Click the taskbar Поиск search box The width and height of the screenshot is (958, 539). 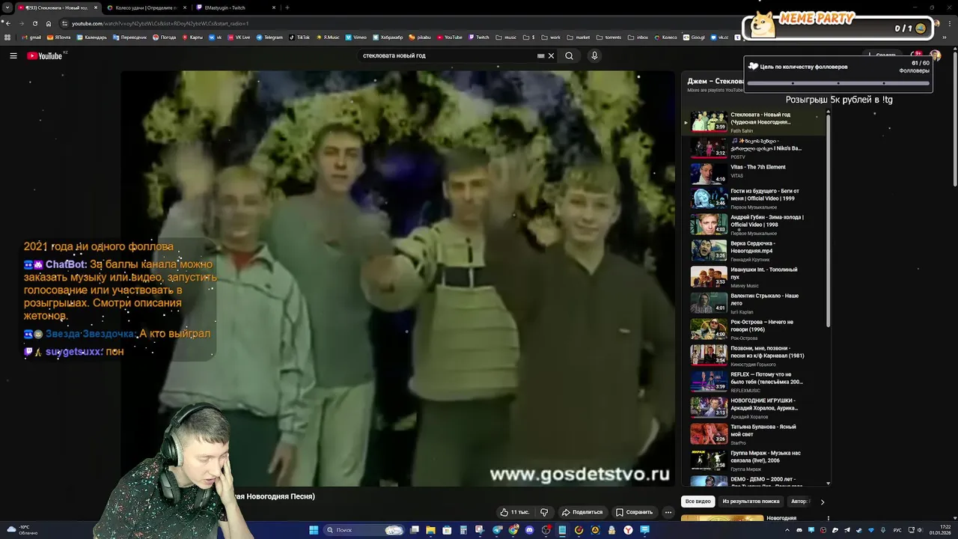pos(363,530)
